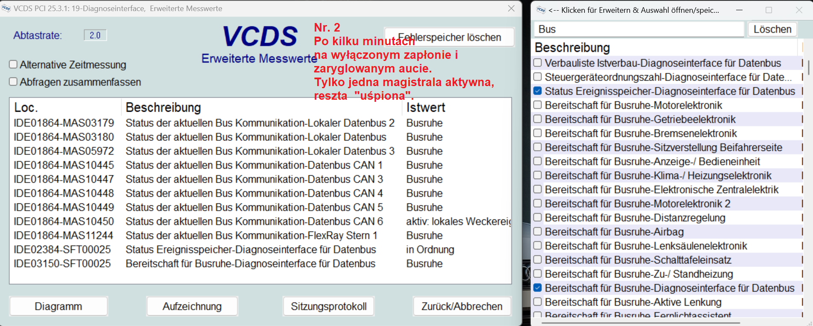
Task: Click the horizontal scrollbar in selection window
Action: tap(640, 323)
